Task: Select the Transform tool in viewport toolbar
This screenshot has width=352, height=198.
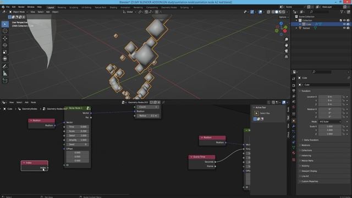Action: (5, 59)
